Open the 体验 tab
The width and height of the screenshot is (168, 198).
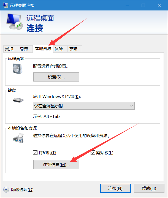pos(59,49)
